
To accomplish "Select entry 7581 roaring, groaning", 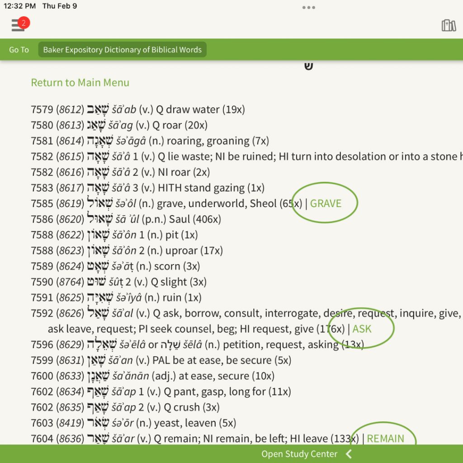I will [x=150, y=141].
